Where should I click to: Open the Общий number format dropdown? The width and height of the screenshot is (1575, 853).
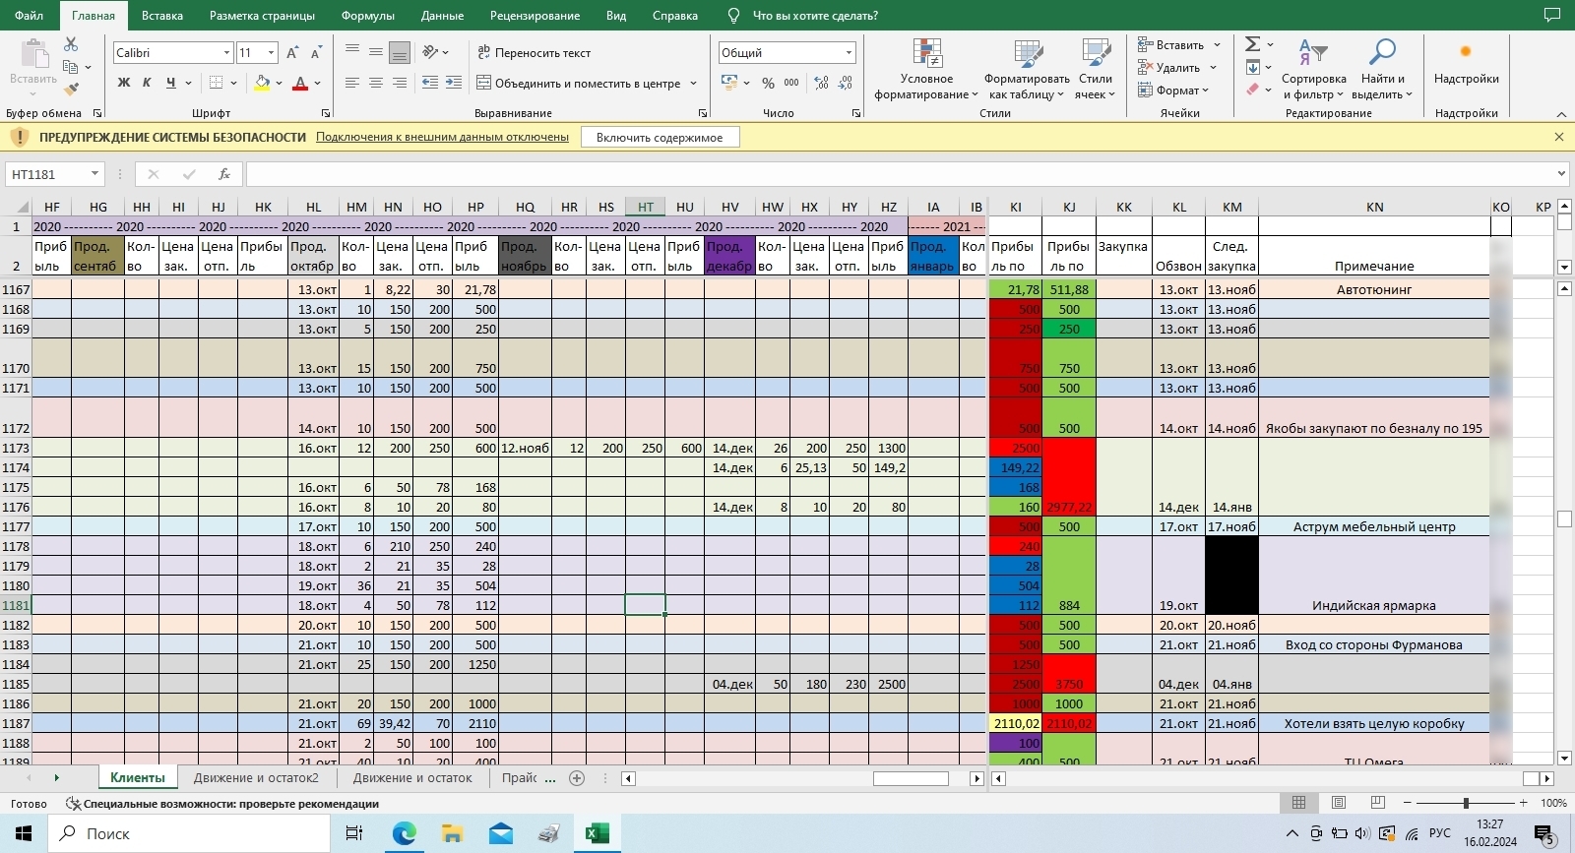pos(849,53)
